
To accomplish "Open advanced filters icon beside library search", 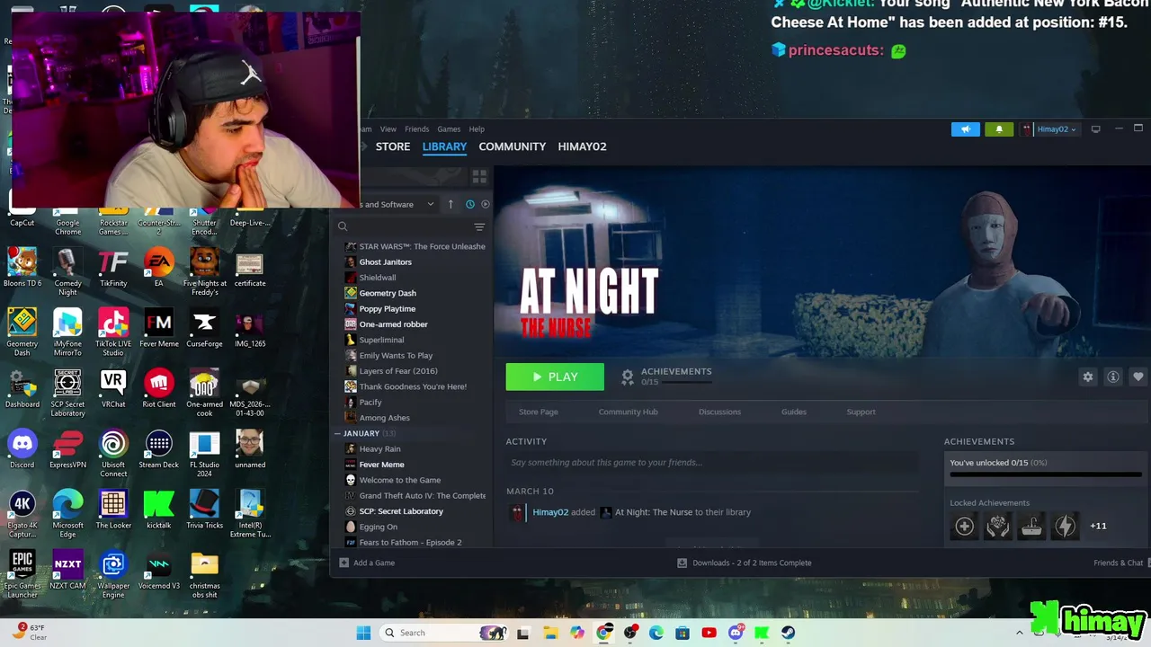I will (479, 227).
